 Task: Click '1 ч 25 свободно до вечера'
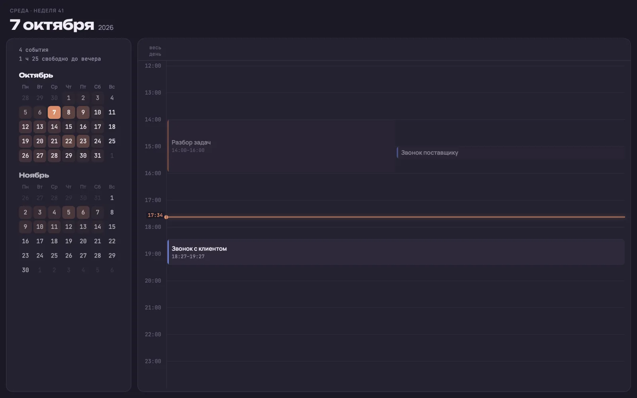coord(60,59)
